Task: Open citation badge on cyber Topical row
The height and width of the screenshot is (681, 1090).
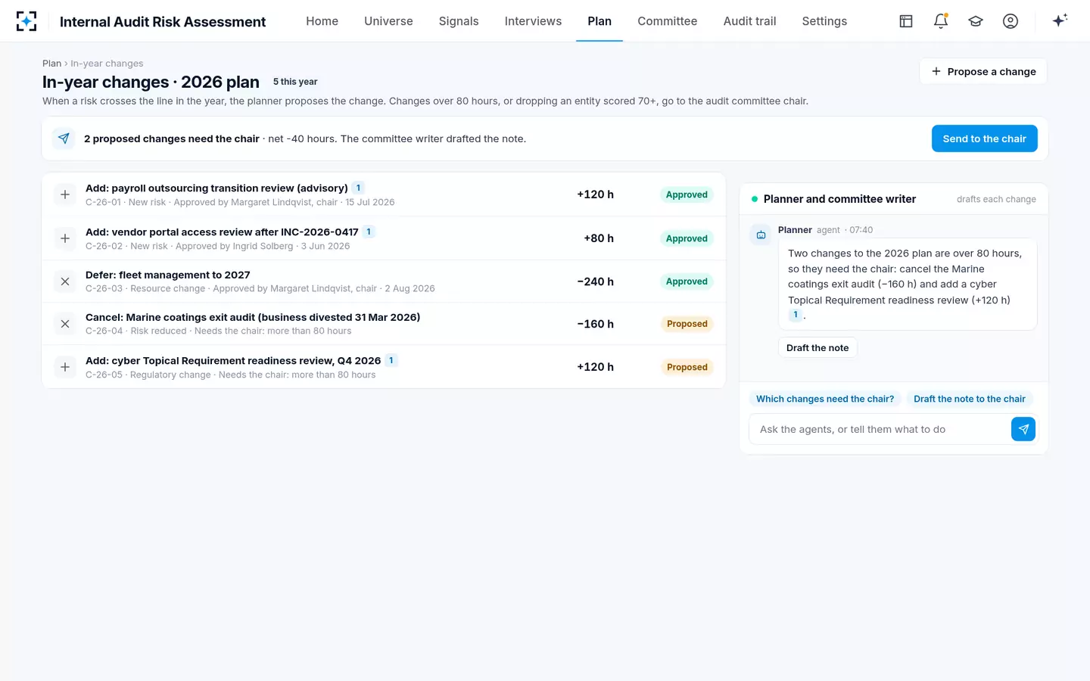Action: 391,360
